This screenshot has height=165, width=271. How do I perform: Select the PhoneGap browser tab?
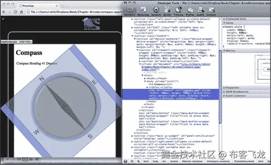click(38, 6)
